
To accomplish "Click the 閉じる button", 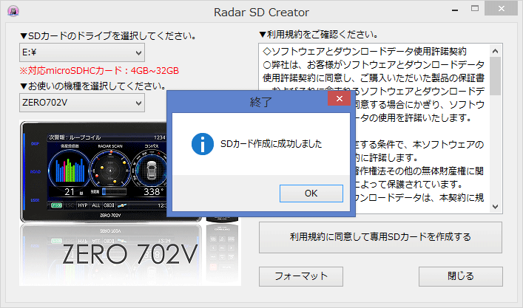I will click(x=461, y=276).
